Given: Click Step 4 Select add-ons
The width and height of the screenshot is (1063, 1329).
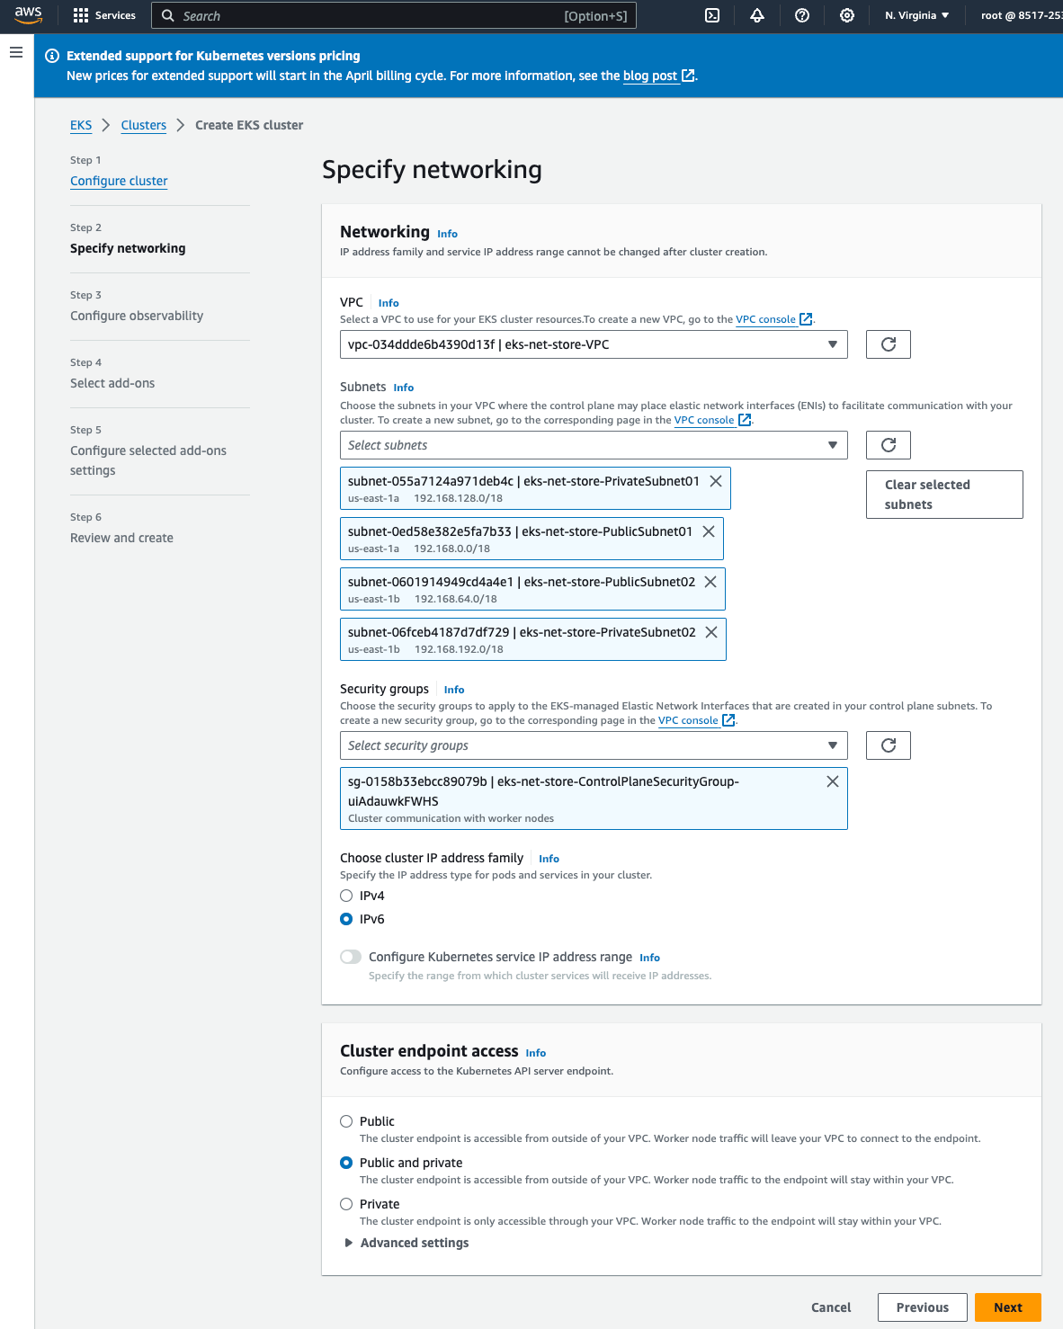Looking at the screenshot, I should coord(112,383).
